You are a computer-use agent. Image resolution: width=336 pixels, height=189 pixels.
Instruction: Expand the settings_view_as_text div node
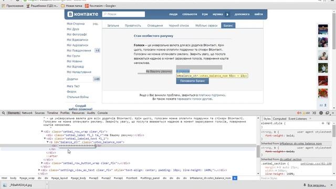[x=39, y=170]
